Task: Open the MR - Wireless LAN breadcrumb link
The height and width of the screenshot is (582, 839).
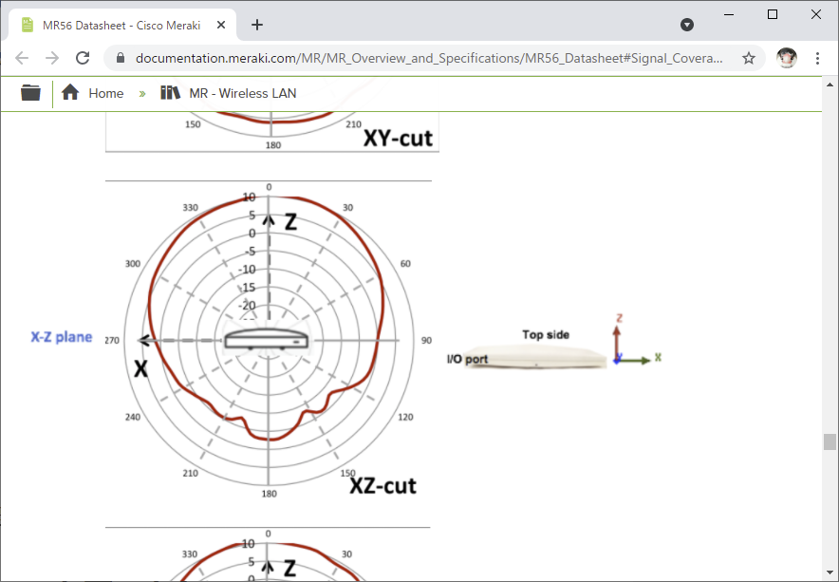Action: [x=243, y=94]
